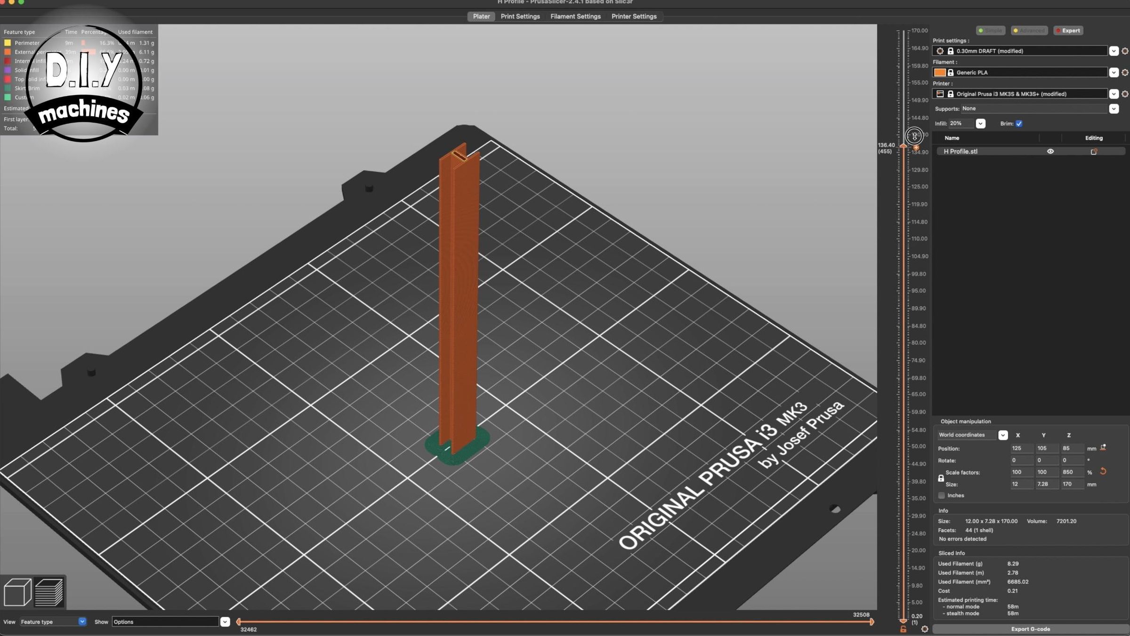The height and width of the screenshot is (636, 1130).
Task: Select the layer preview slices icon
Action: tap(49, 592)
